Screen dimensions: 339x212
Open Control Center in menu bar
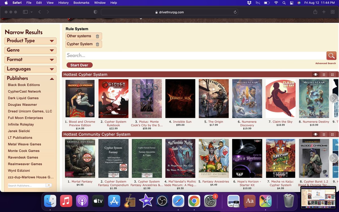coord(292,3)
